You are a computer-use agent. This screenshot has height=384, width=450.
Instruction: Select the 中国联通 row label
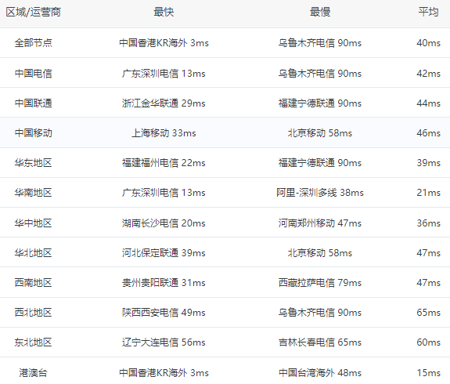point(34,103)
